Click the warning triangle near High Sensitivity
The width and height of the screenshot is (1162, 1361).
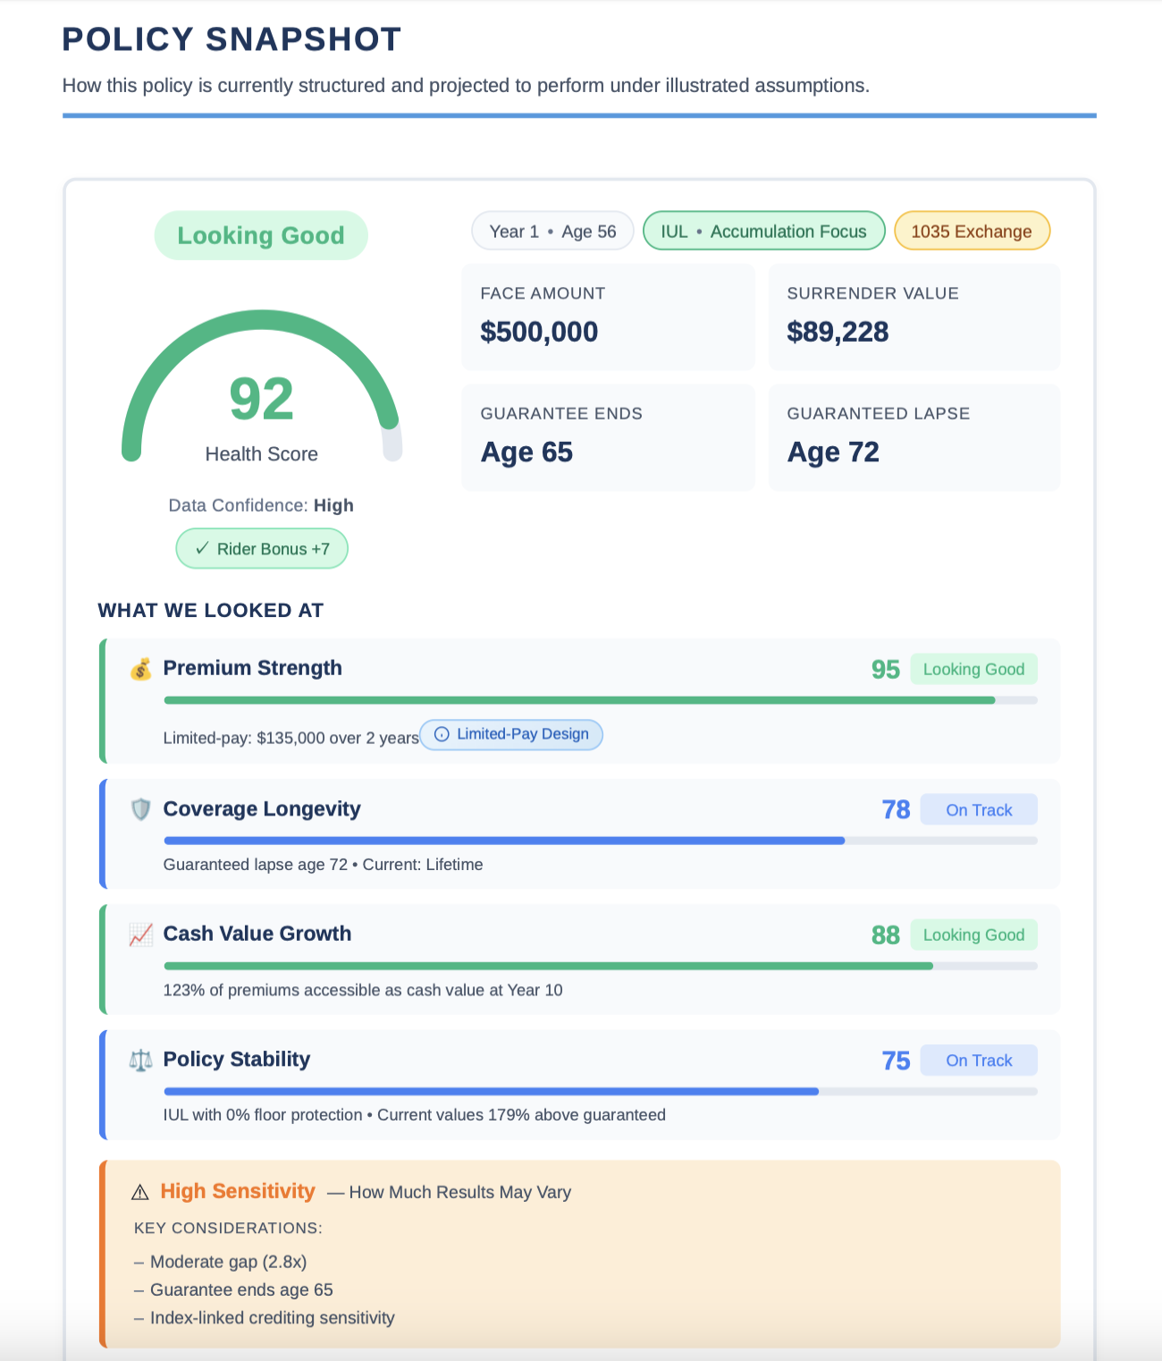tap(140, 1192)
